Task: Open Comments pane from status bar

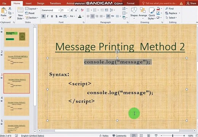Action: [x=120, y=135]
